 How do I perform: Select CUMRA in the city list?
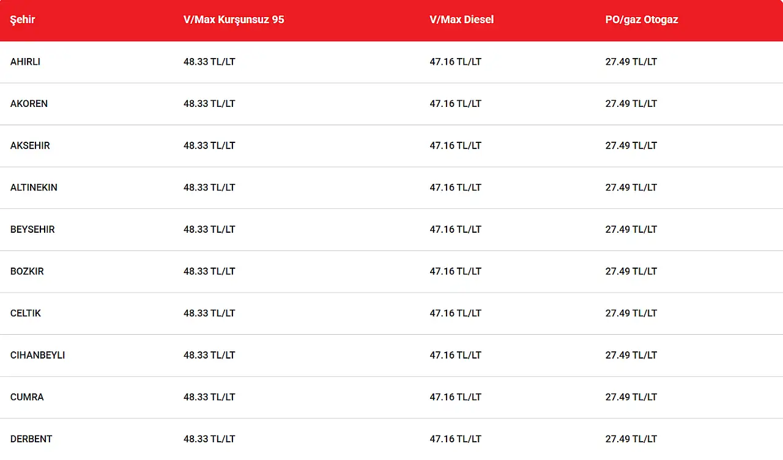tap(27, 397)
